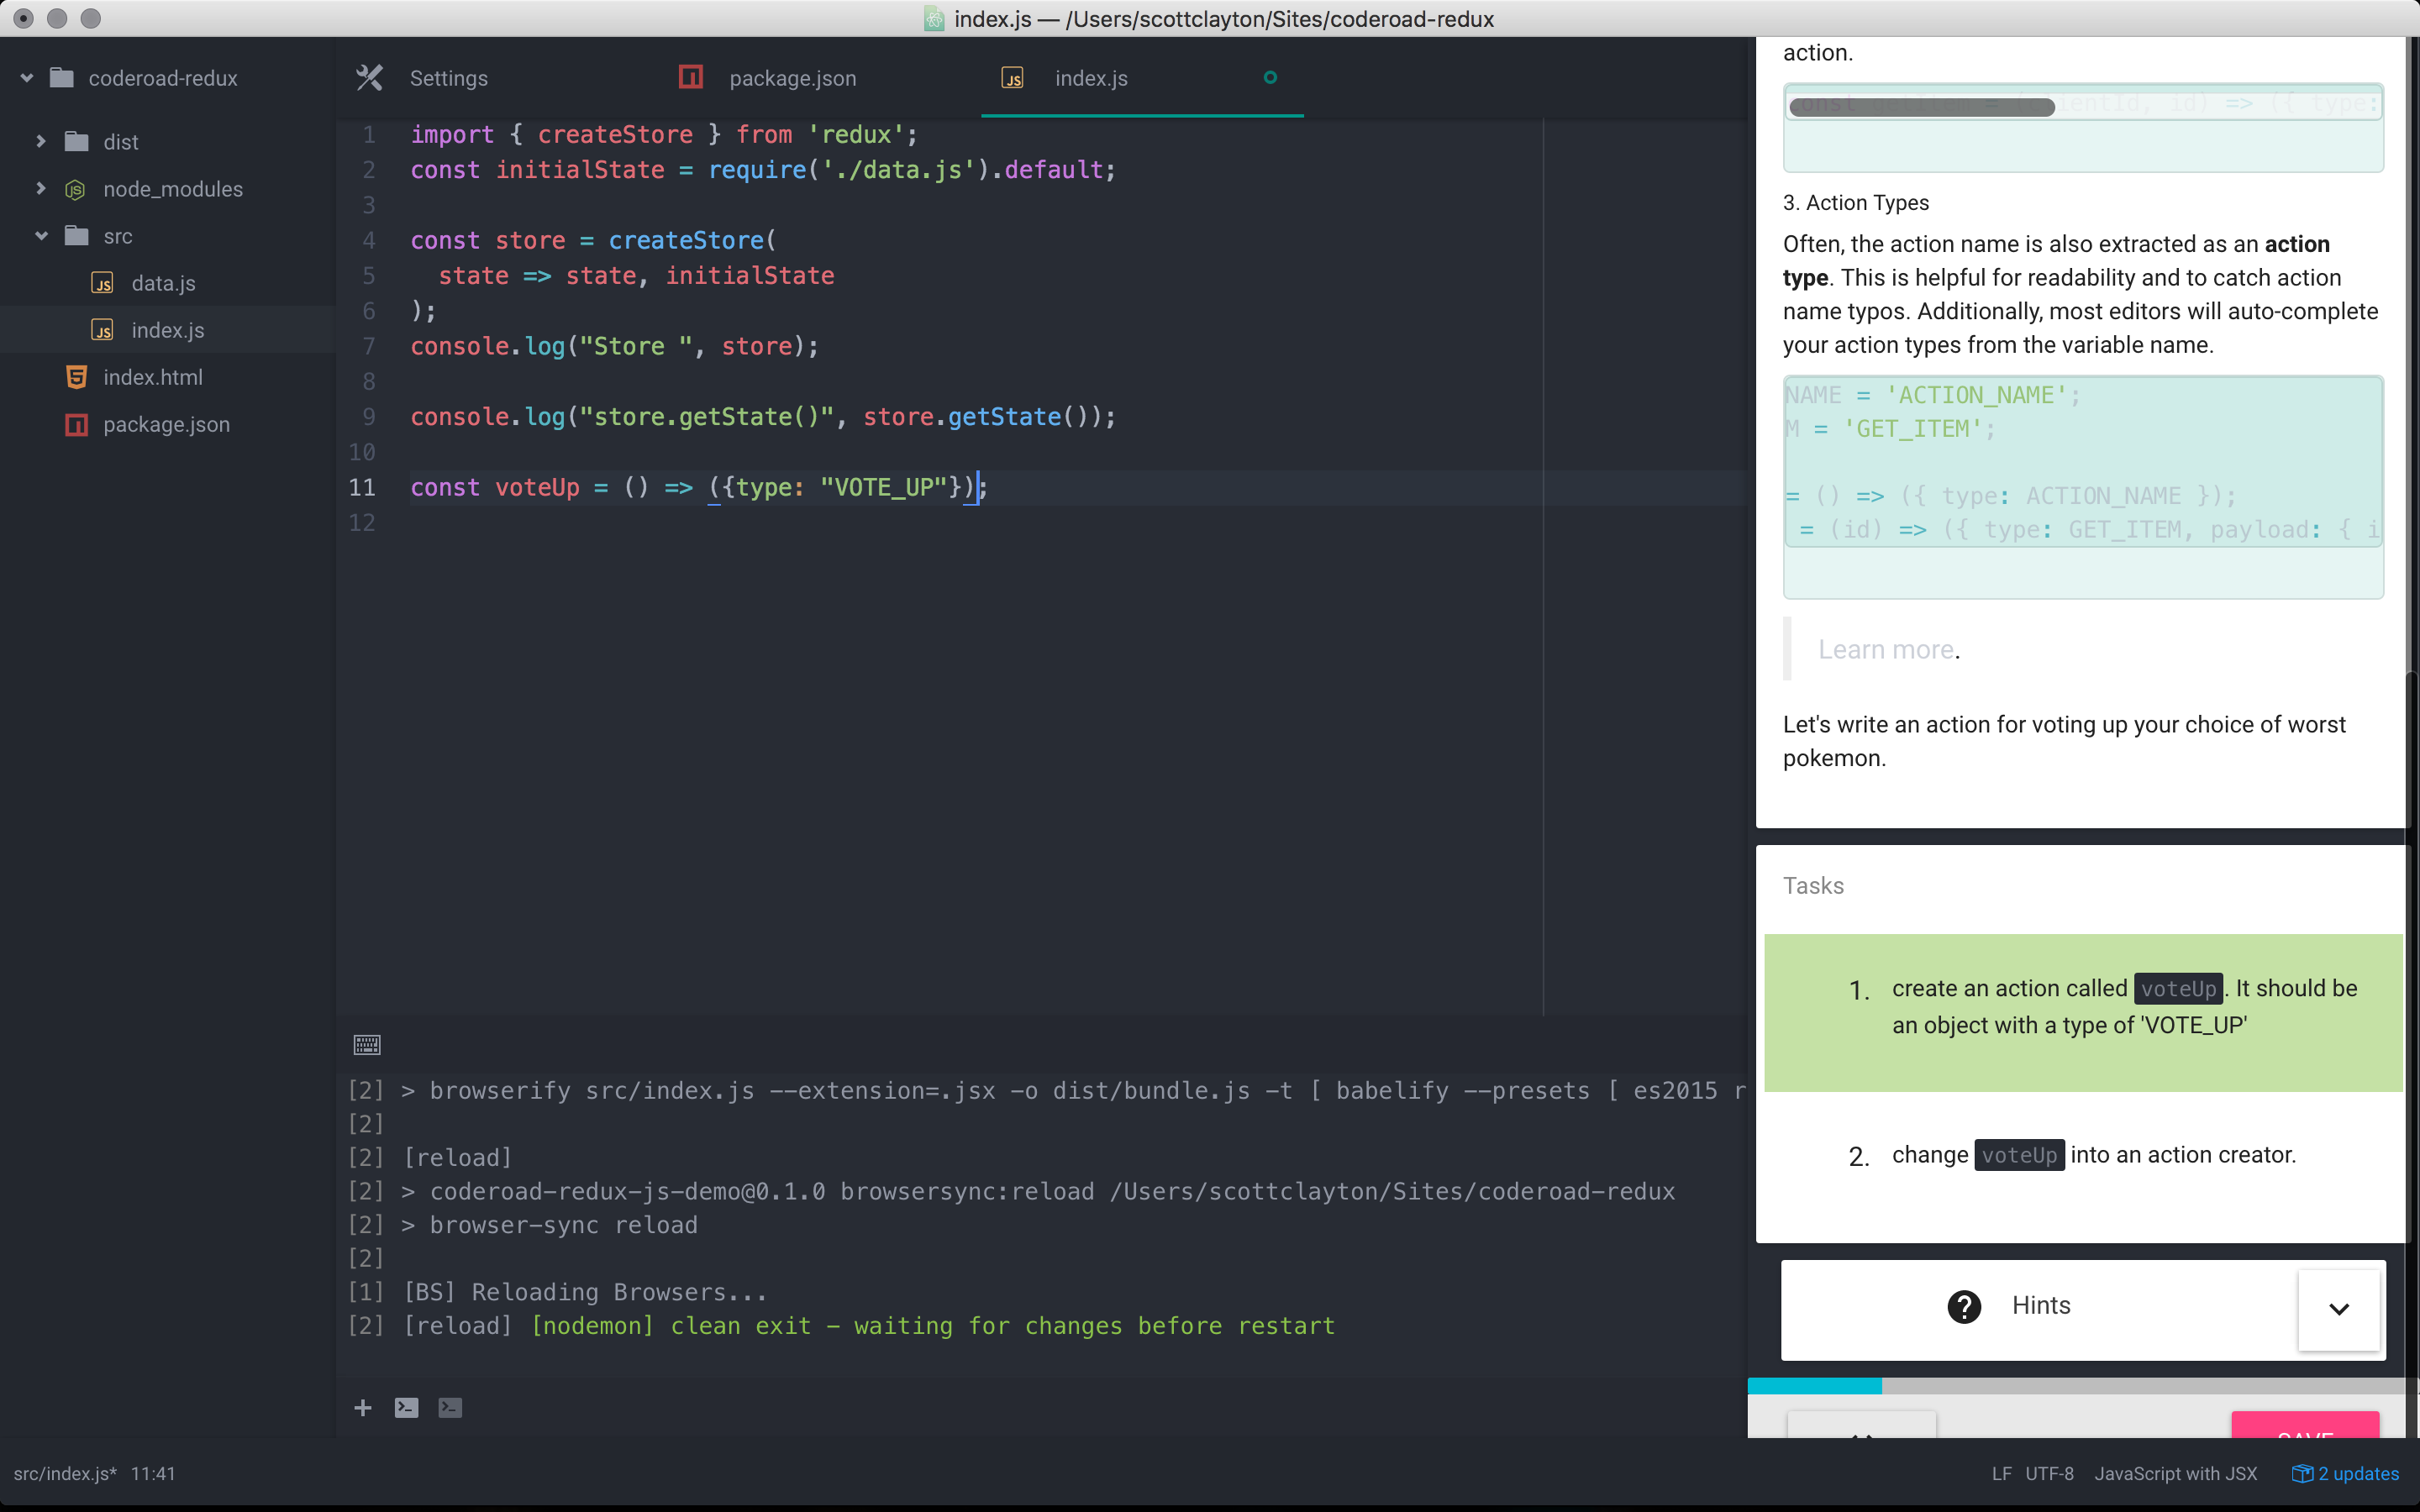Click line number 4 in the gutter
This screenshot has width=2420, height=1512.
(x=368, y=240)
